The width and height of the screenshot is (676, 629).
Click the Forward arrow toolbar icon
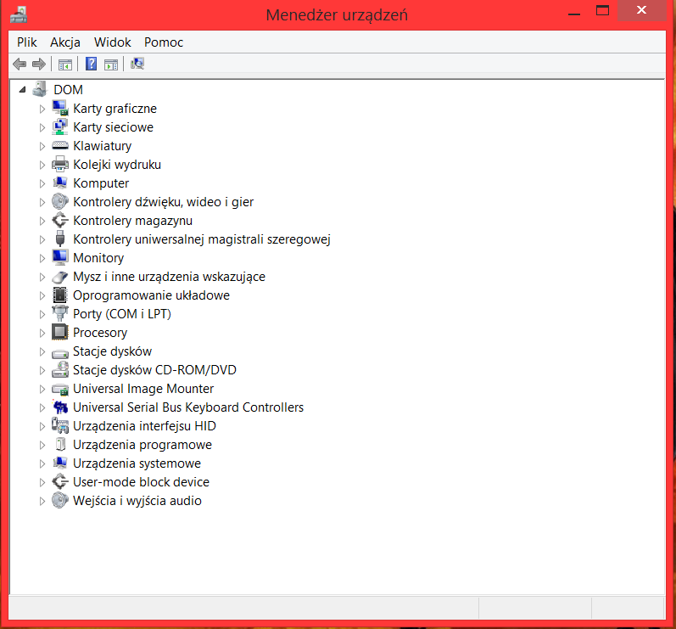(x=39, y=65)
